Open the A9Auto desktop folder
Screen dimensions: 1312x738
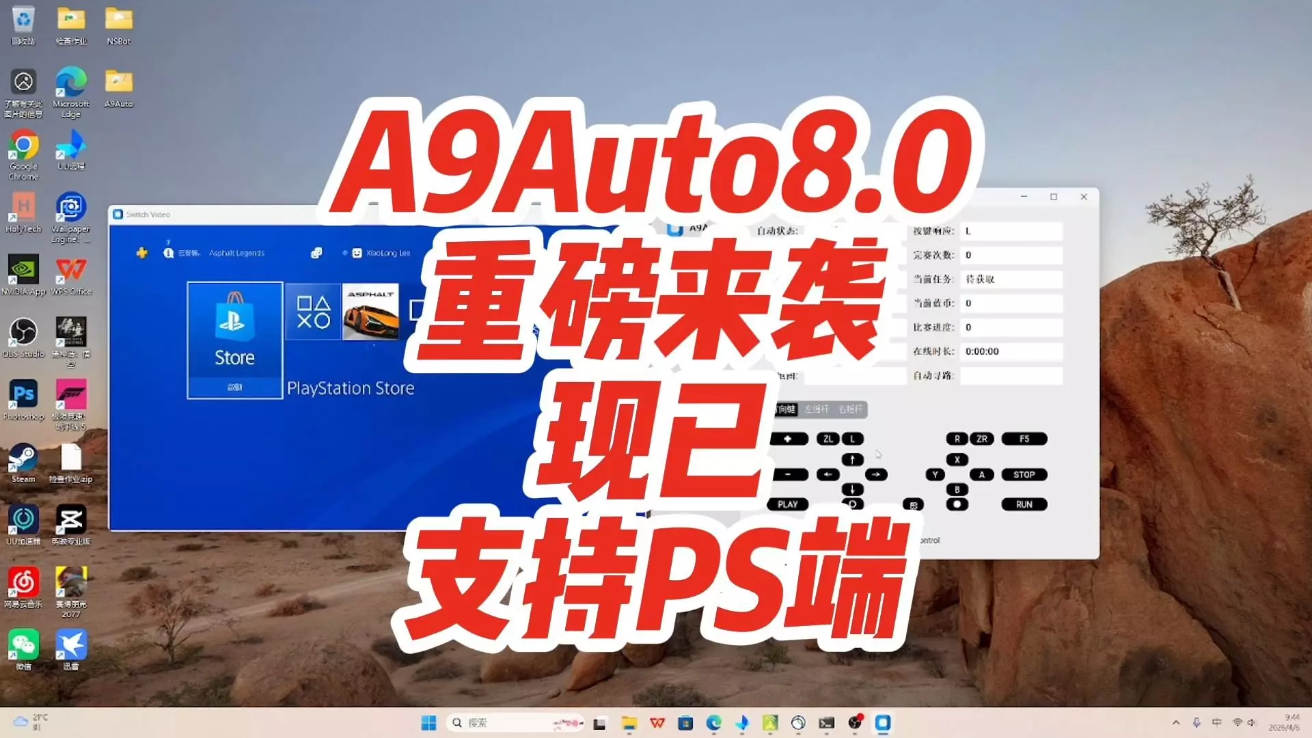pyautogui.click(x=118, y=87)
